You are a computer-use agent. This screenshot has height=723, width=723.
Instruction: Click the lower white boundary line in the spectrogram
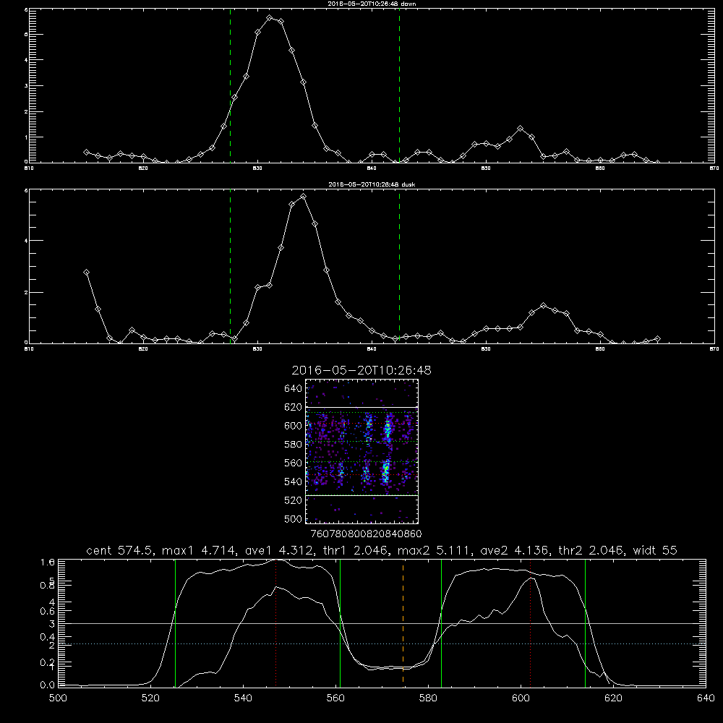click(362, 495)
